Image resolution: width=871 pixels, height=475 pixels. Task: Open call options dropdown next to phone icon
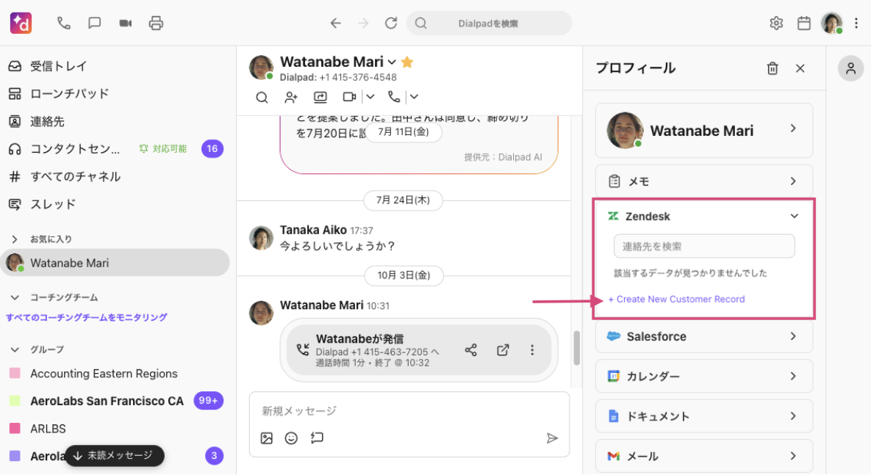[x=414, y=97]
